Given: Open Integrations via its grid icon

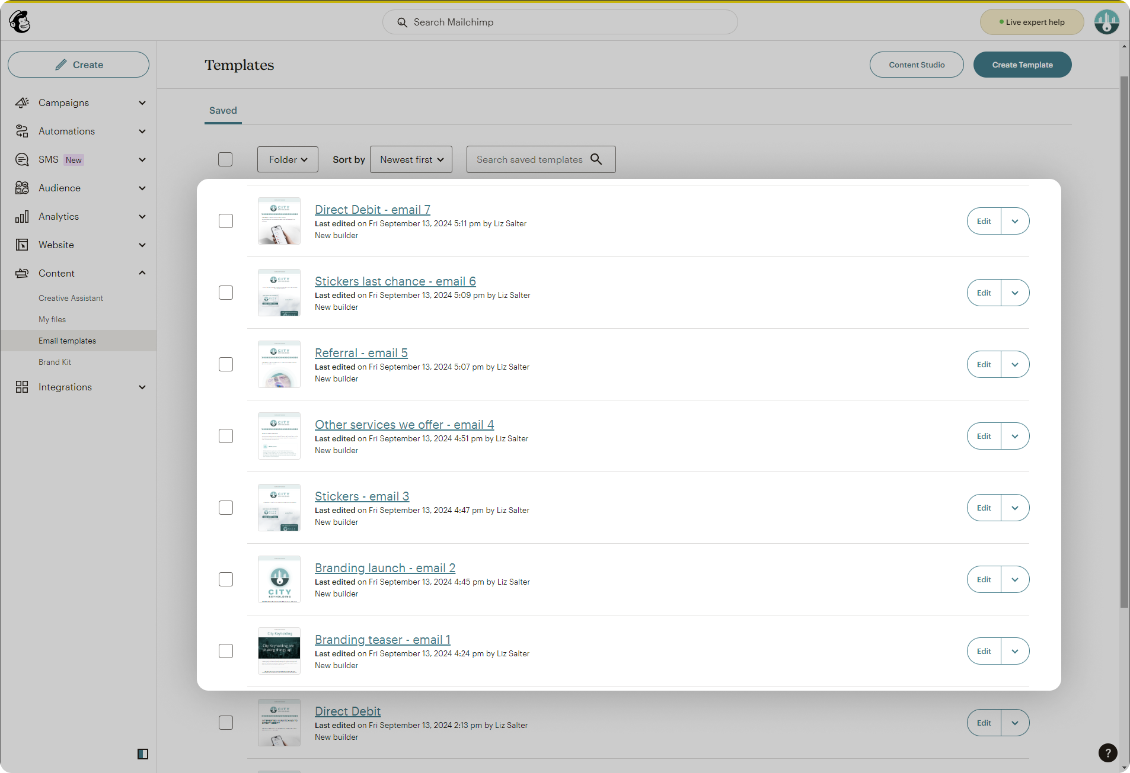Looking at the screenshot, I should click(x=22, y=387).
